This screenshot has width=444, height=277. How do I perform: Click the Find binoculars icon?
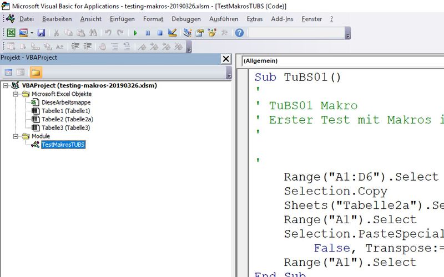pyautogui.click(x=93, y=33)
